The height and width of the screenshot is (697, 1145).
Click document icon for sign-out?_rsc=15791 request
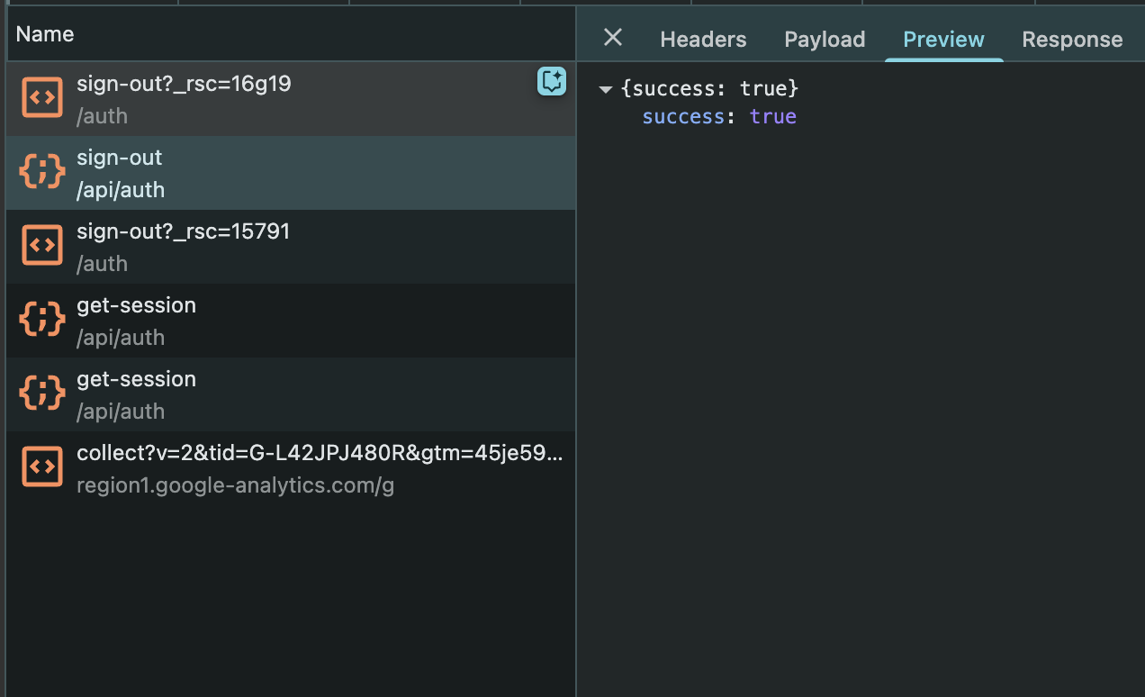pyautogui.click(x=42, y=246)
